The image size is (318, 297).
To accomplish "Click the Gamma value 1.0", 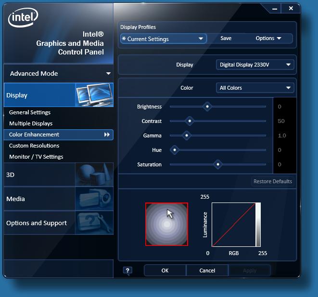I will tap(282, 135).
